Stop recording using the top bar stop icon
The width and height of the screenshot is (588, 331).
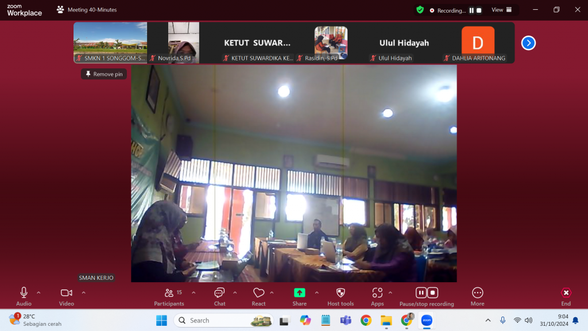pyautogui.click(x=479, y=10)
